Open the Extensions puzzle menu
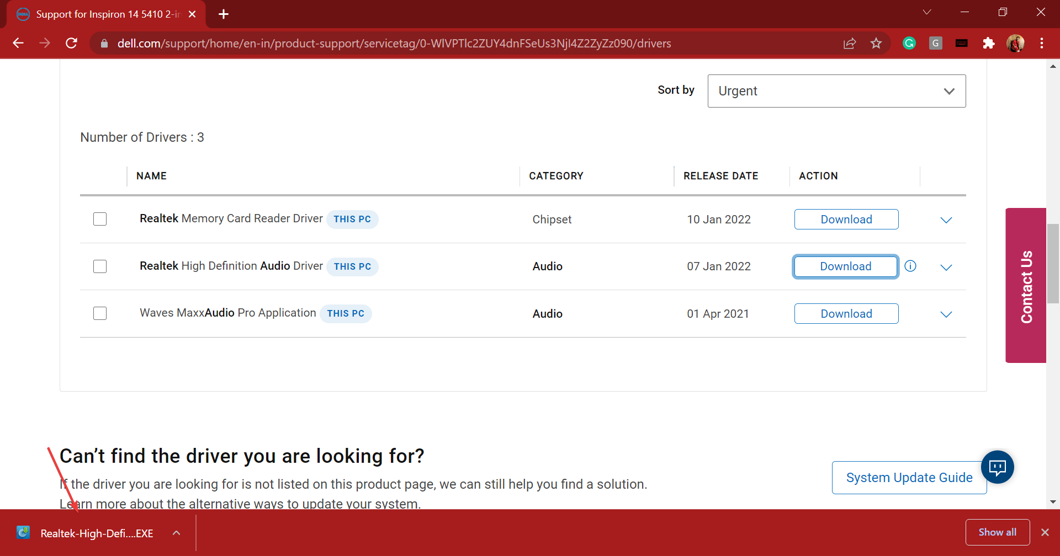 pyautogui.click(x=989, y=43)
